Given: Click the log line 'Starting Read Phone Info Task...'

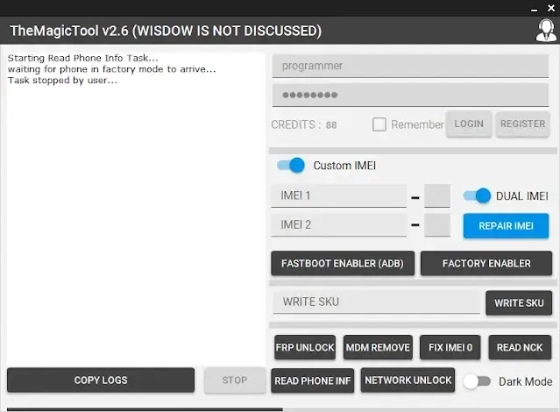Looking at the screenshot, I should (x=83, y=58).
